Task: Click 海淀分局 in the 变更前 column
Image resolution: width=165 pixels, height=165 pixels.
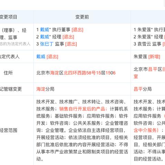Action: tap(45, 89)
